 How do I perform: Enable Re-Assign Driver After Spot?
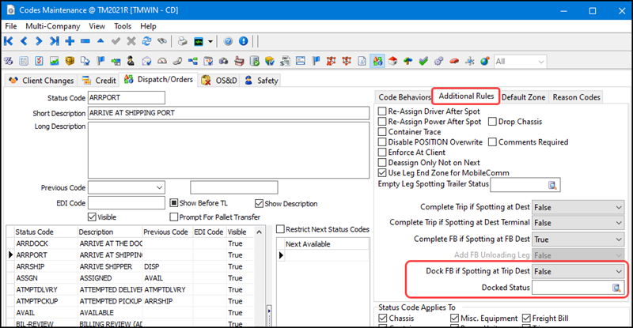point(384,111)
